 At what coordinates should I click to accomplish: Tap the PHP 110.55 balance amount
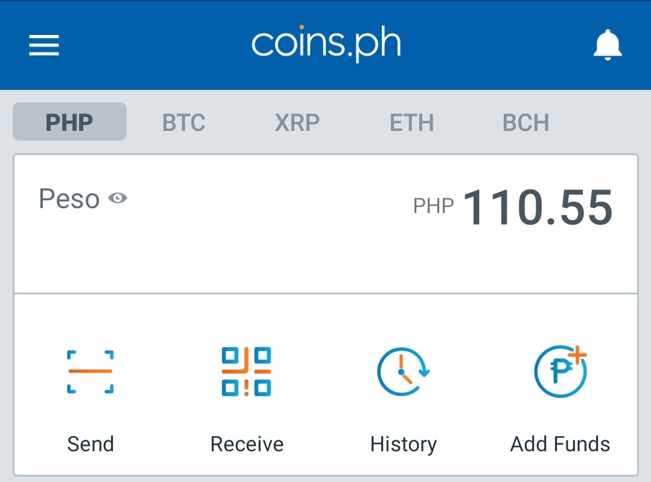pos(538,206)
